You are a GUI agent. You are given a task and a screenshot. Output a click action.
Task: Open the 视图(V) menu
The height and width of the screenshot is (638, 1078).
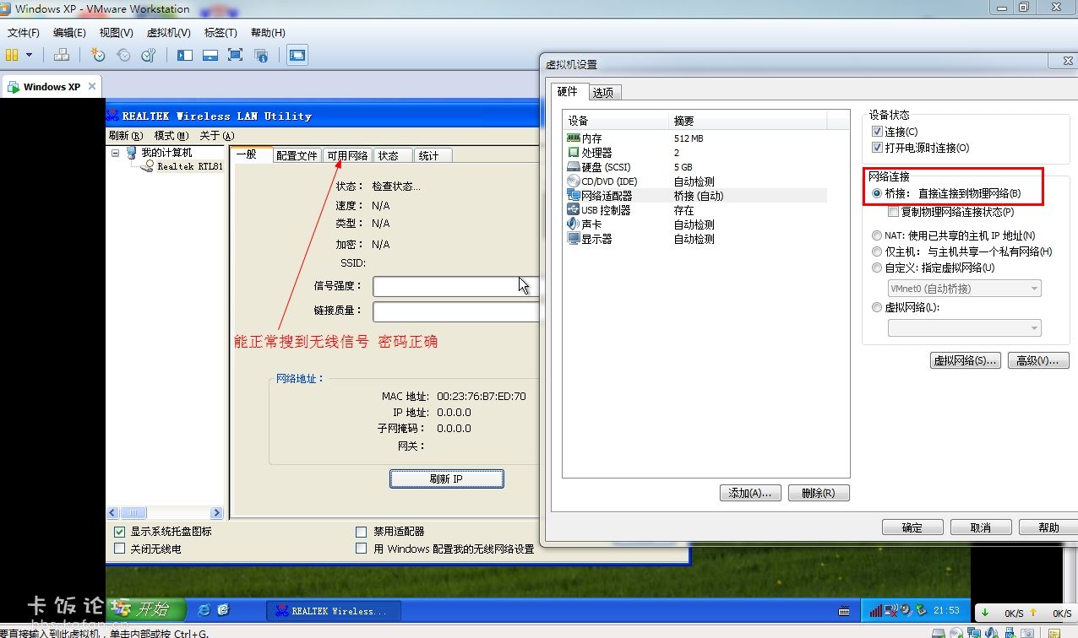[x=116, y=33]
